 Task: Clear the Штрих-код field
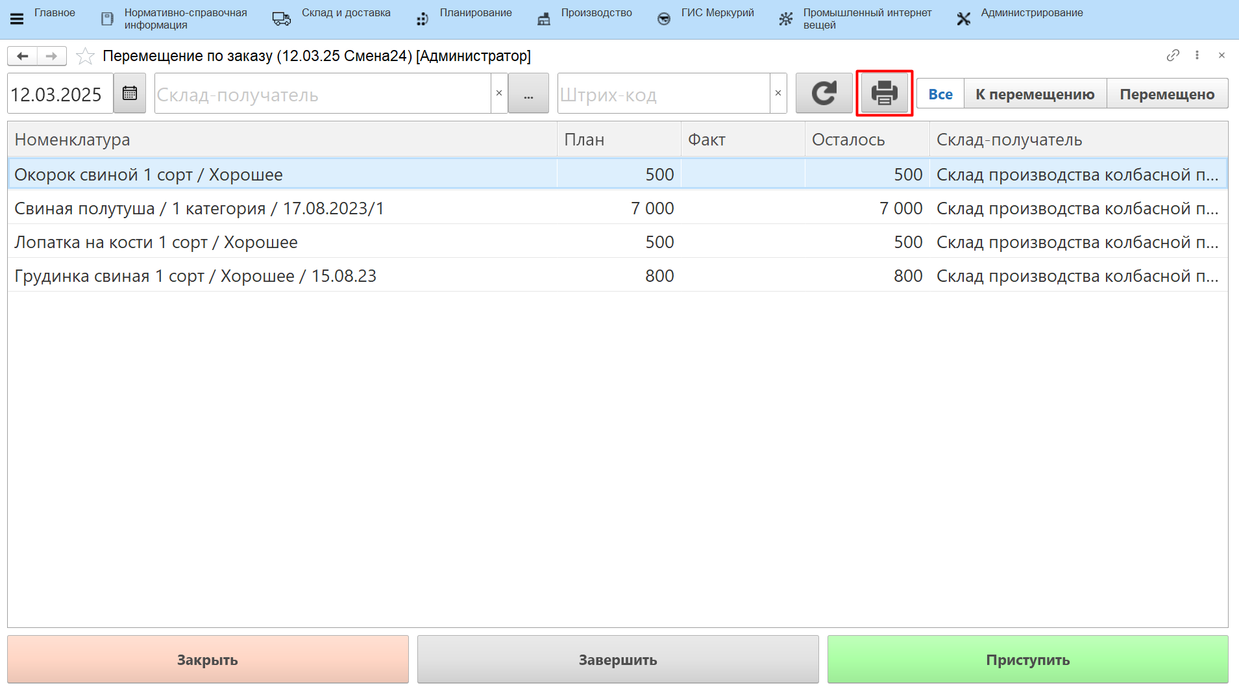click(778, 94)
